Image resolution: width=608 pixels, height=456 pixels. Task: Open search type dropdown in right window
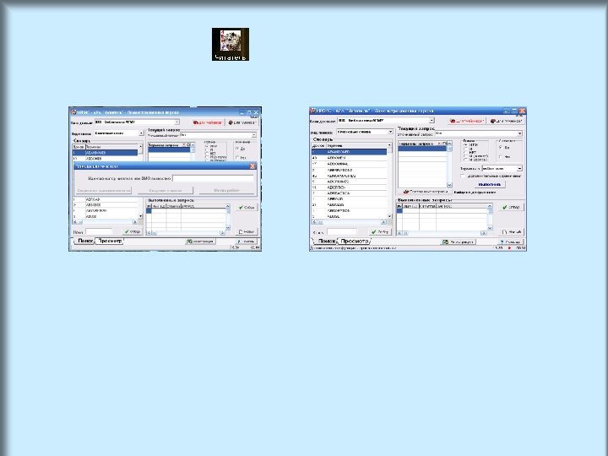pyautogui.click(x=390, y=132)
